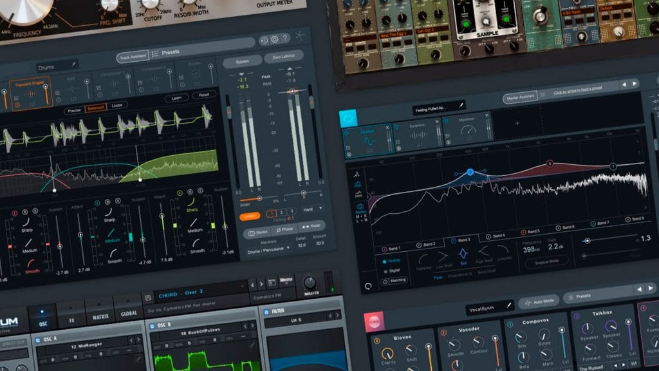Click the reset circular arrow icon in Ozone
The image size is (659, 371).
(x=368, y=286)
